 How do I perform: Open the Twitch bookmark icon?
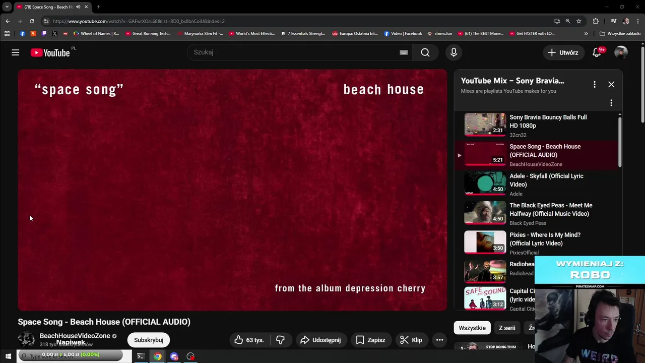tap(44, 34)
